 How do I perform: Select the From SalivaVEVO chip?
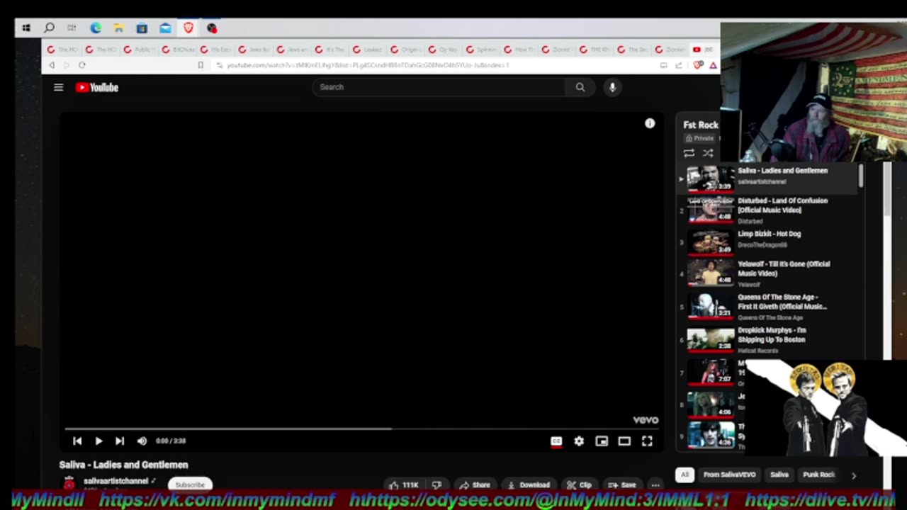729,475
